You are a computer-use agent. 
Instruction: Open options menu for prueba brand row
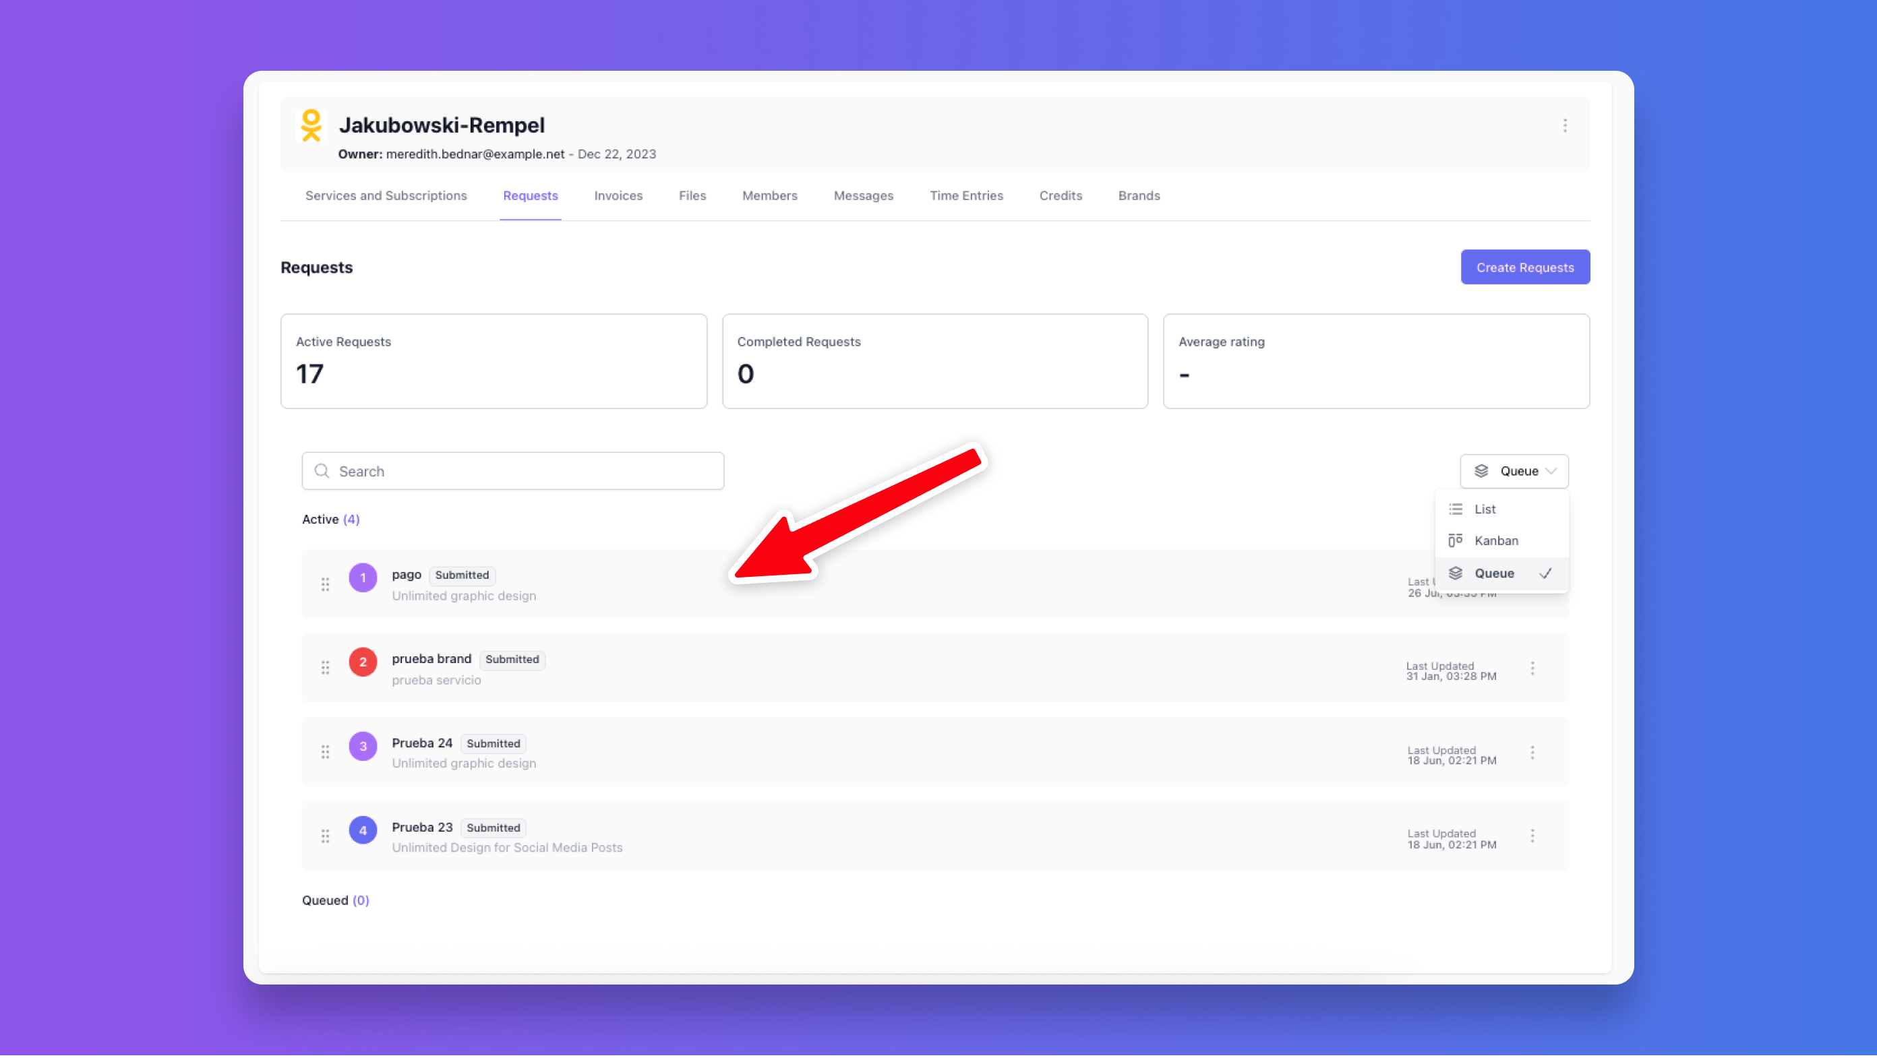1532,668
